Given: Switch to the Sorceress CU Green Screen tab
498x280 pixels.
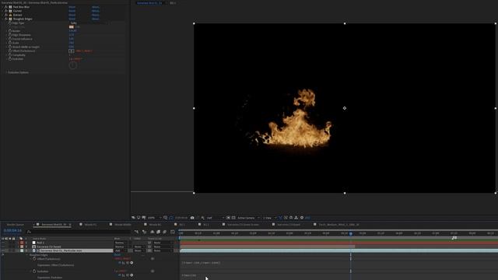Looking at the screenshot, I should pyautogui.click(x=243, y=225).
